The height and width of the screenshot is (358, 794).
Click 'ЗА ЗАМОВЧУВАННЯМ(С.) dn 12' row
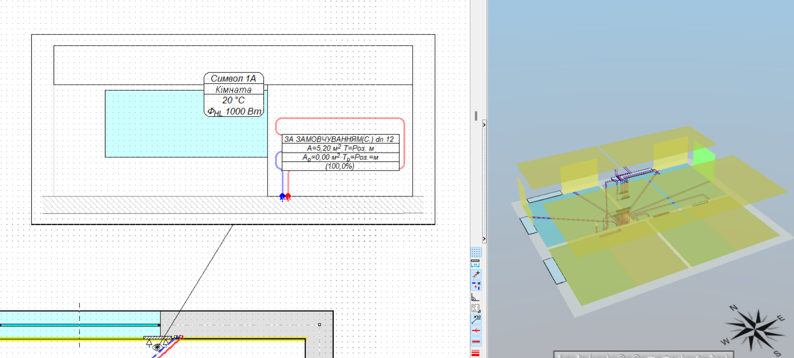pyautogui.click(x=340, y=139)
